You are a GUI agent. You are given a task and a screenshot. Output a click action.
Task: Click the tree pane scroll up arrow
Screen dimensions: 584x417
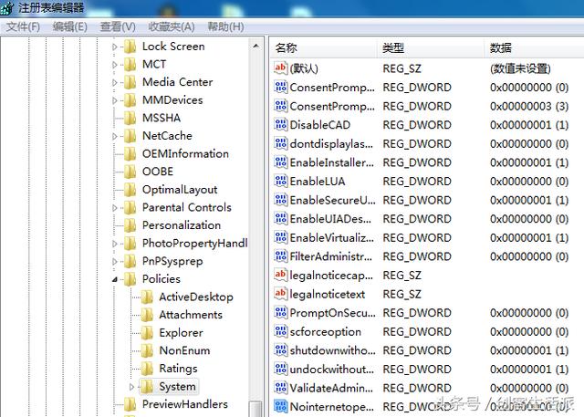pos(255,47)
